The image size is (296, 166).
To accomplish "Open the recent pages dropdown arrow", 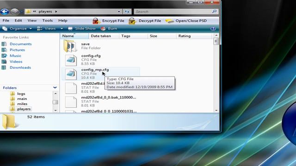I will click(x=21, y=12).
